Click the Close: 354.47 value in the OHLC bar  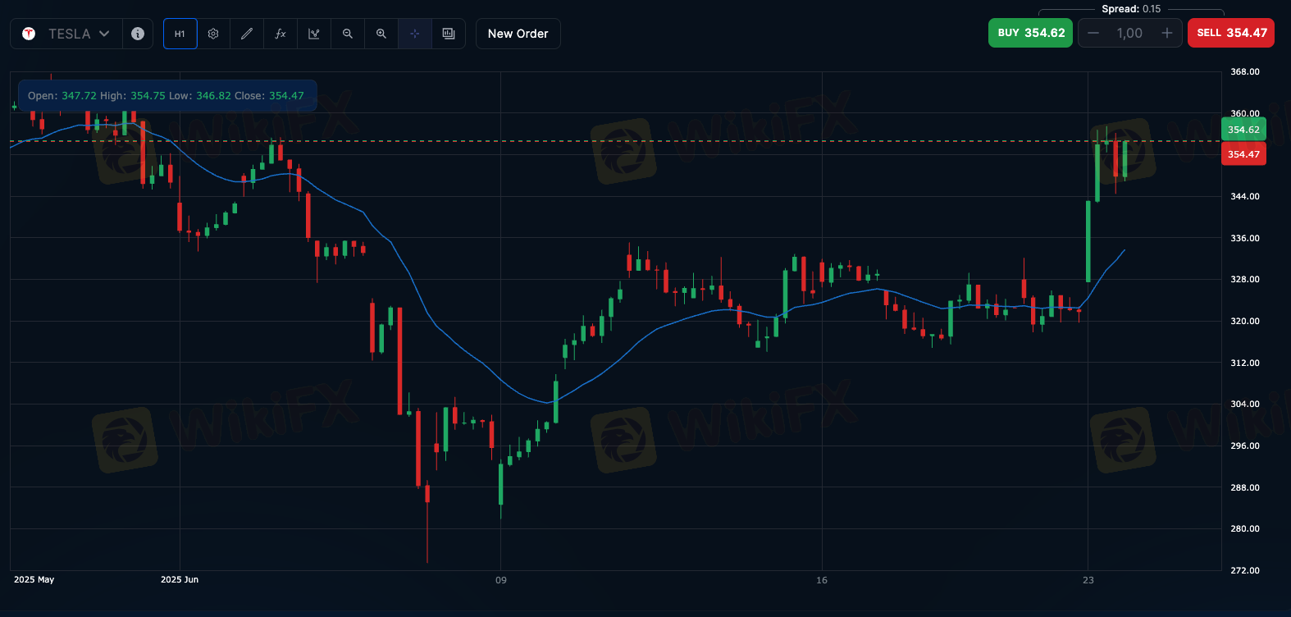pos(269,96)
